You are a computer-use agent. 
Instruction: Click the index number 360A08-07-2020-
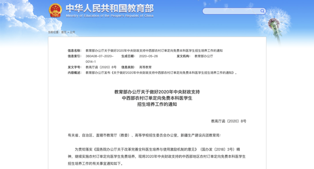100,56
